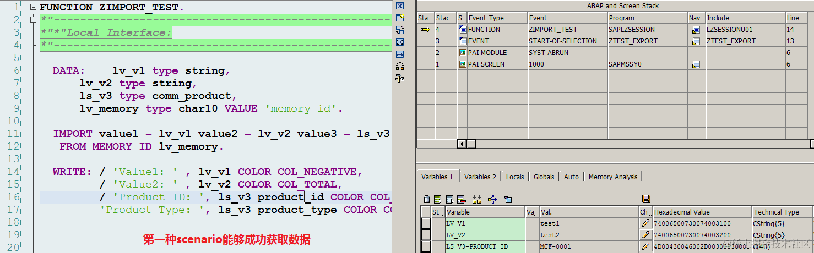Click the pencil edit icon for LV_V2
814x253 pixels.
click(645, 235)
